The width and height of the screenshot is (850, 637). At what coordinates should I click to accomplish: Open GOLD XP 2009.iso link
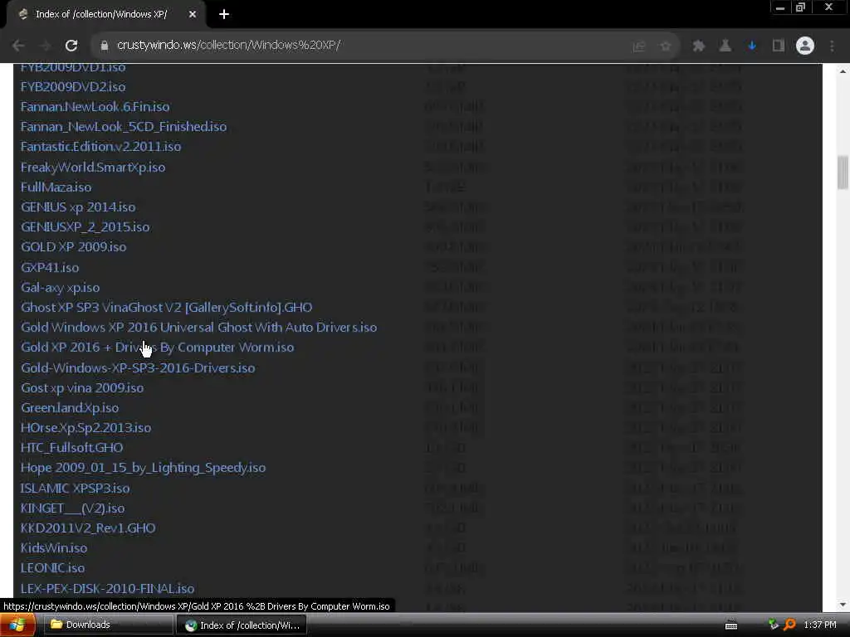coord(74,247)
